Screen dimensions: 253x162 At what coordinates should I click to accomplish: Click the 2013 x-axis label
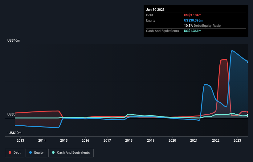pos(20,140)
